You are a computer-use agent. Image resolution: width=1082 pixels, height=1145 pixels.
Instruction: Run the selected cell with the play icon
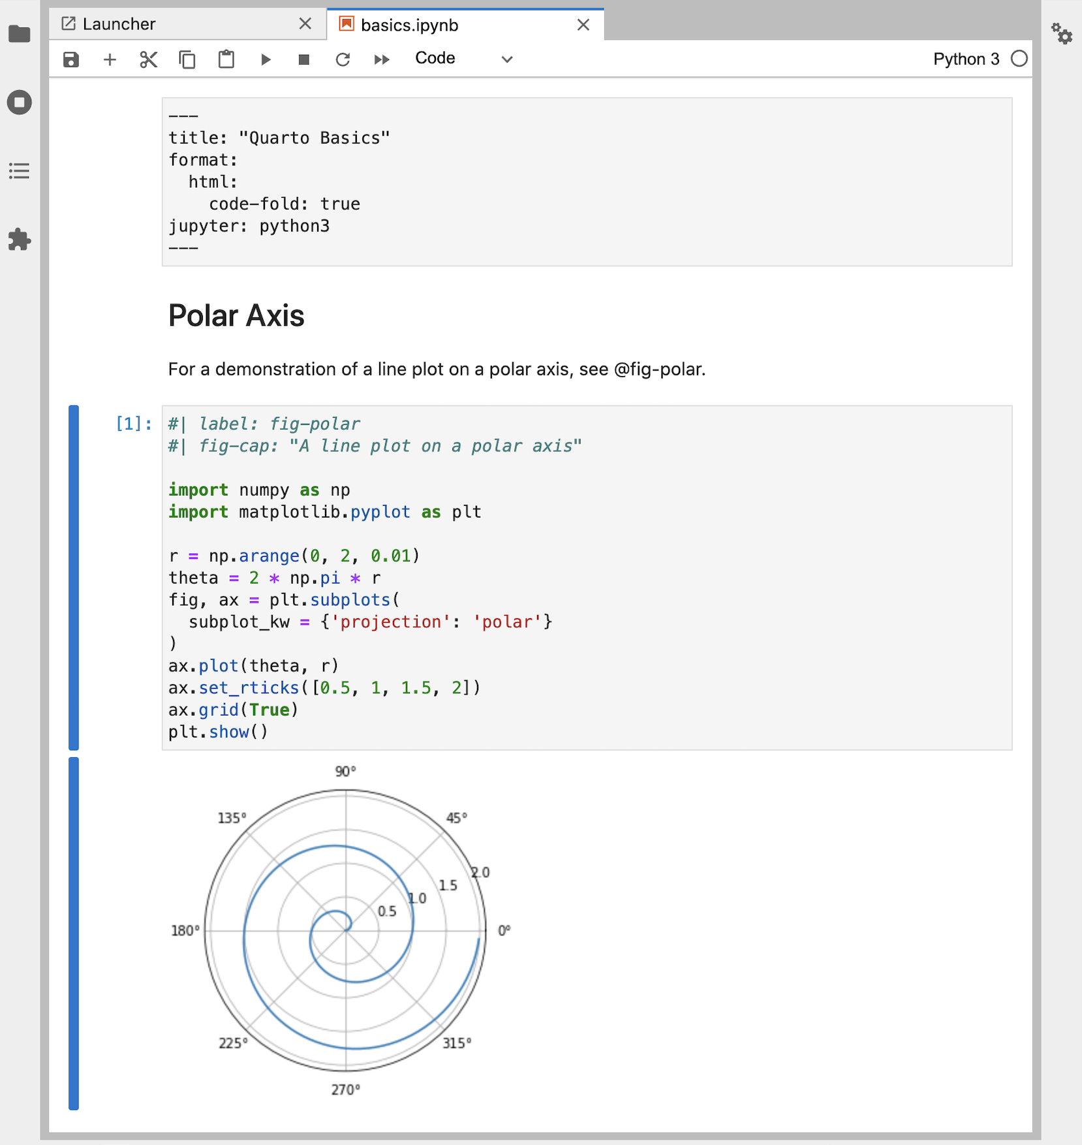265,59
